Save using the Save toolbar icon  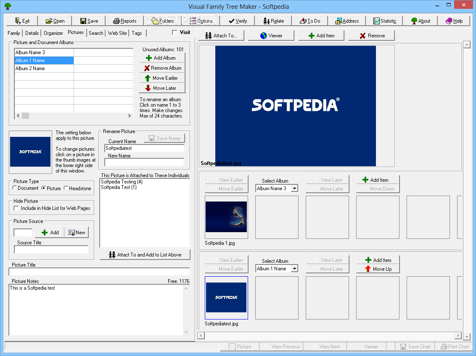click(89, 21)
